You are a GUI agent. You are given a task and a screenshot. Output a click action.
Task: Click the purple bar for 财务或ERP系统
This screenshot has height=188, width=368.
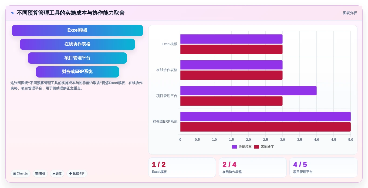pyautogui.click(x=265, y=116)
